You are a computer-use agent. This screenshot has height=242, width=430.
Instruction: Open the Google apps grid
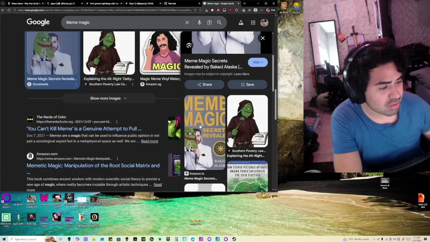click(x=253, y=23)
